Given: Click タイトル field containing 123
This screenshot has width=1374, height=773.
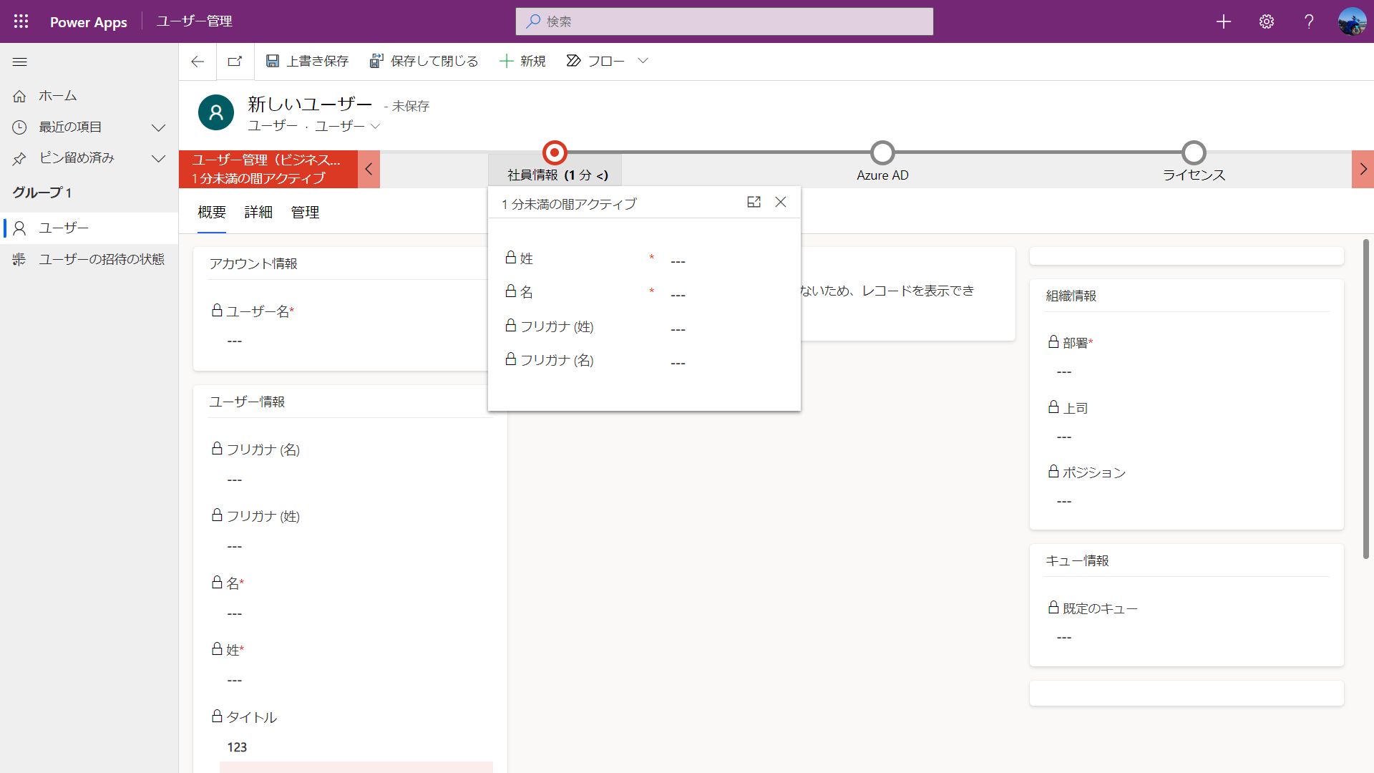Looking at the screenshot, I should coord(356,748).
